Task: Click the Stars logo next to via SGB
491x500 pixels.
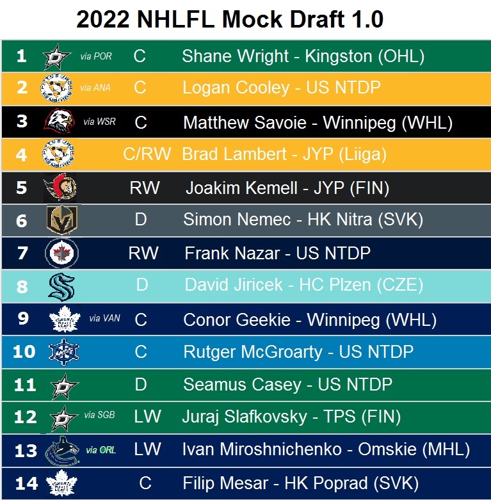Action: tap(62, 417)
